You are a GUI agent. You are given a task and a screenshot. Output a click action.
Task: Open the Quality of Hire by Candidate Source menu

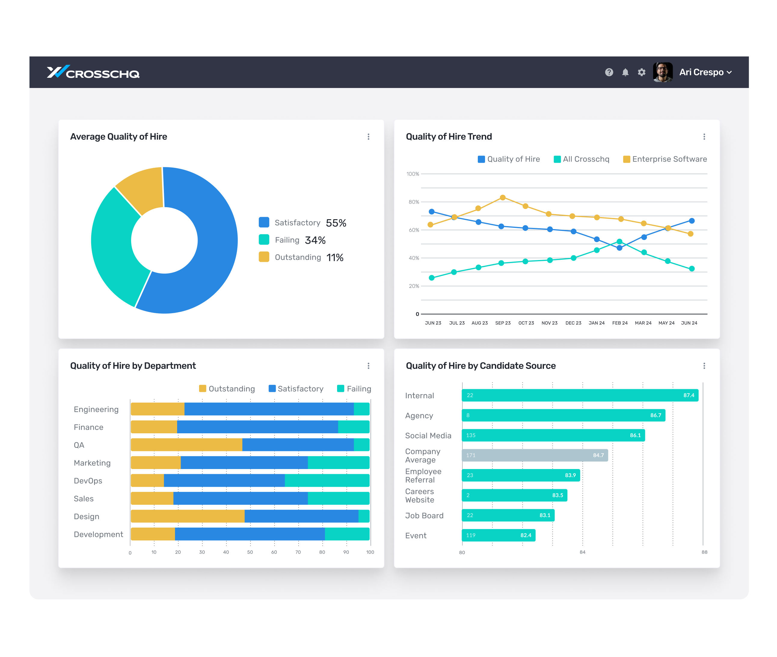tap(705, 366)
